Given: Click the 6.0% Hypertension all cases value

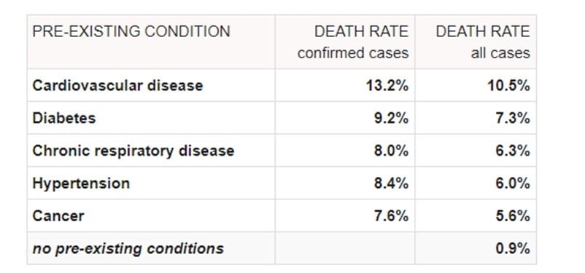Looking at the screenshot, I should pos(513,183).
